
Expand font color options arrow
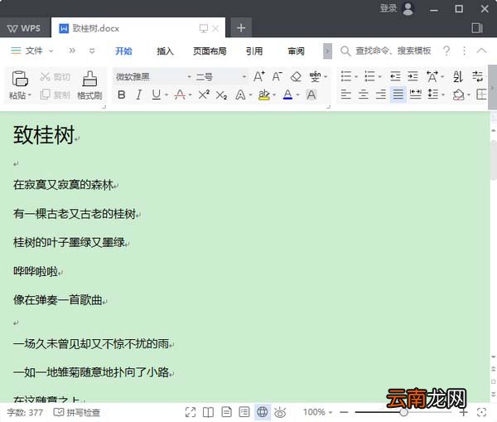(297, 95)
